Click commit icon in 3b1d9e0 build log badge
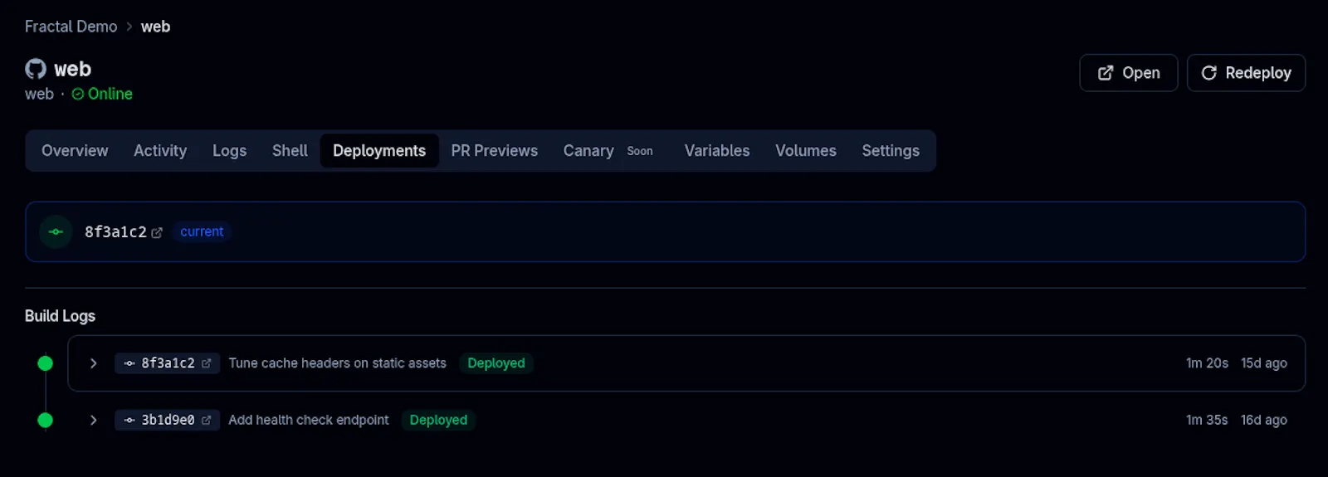The height and width of the screenshot is (477, 1328). (x=129, y=421)
